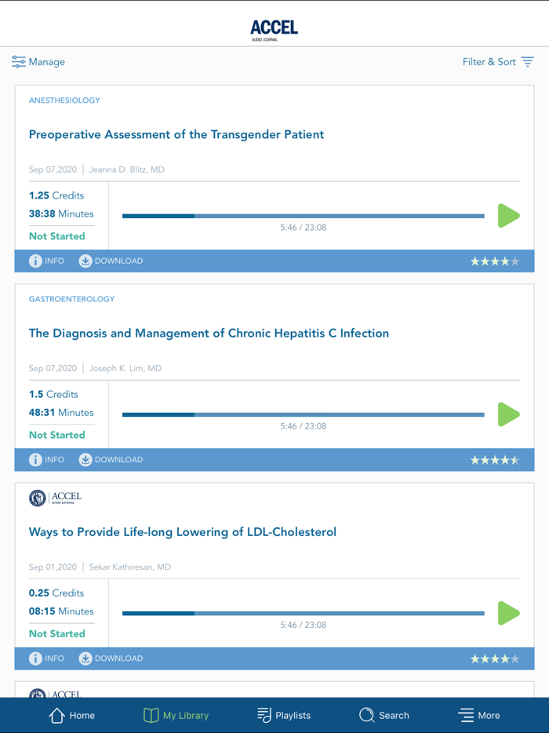This screenshot has width=549, height=733.
Task: Click the Transgender Patient episode progress bar
Action: [x=303, y=214]
